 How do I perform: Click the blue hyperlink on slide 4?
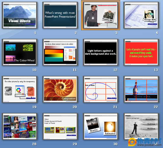[153, 24]
